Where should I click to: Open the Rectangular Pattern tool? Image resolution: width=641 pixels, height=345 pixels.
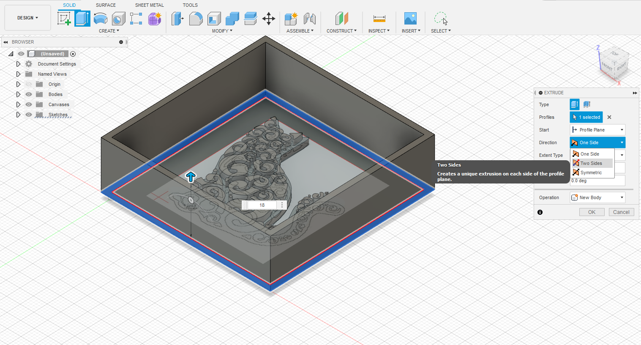136,19
